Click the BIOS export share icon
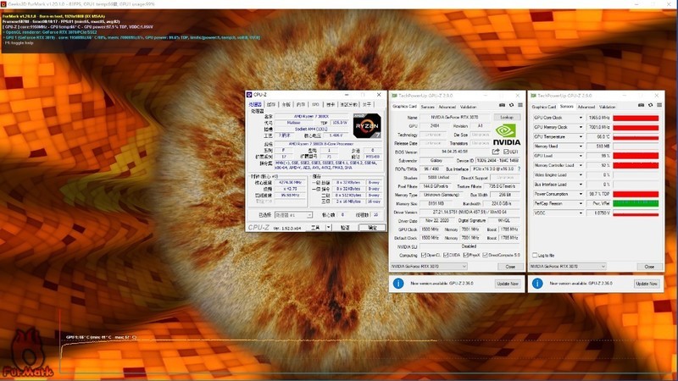Screen dimensions: 678x381 [496, 152]
